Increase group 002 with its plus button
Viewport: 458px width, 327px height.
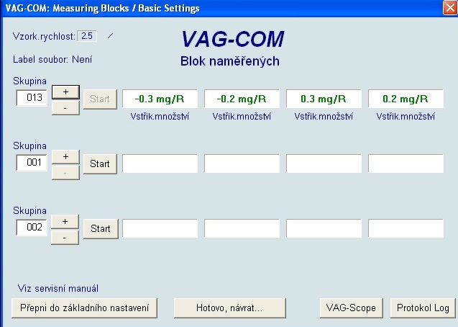pos(65,222)
